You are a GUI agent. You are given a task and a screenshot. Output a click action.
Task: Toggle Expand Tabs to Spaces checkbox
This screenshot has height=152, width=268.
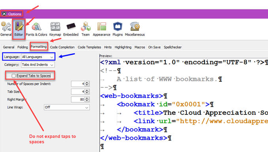tap(14, 76)
